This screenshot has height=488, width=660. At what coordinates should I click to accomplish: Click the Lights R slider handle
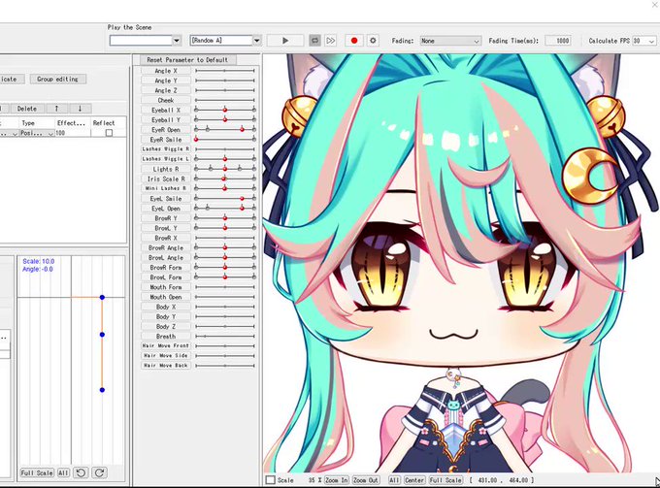pos(225,169)
